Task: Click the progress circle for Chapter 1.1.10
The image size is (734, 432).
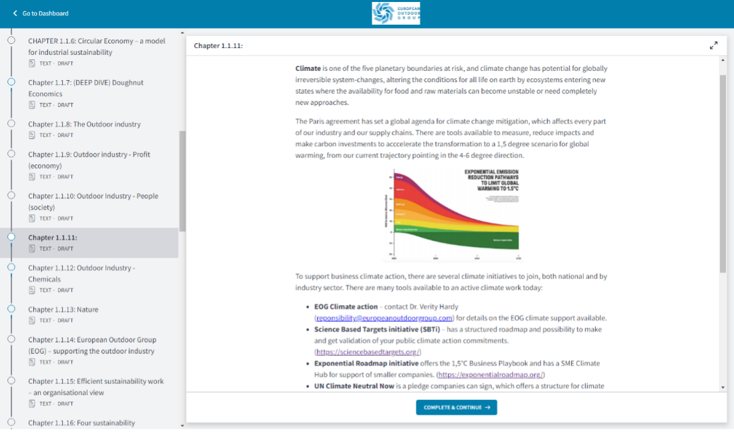Action: click(11, 196)
